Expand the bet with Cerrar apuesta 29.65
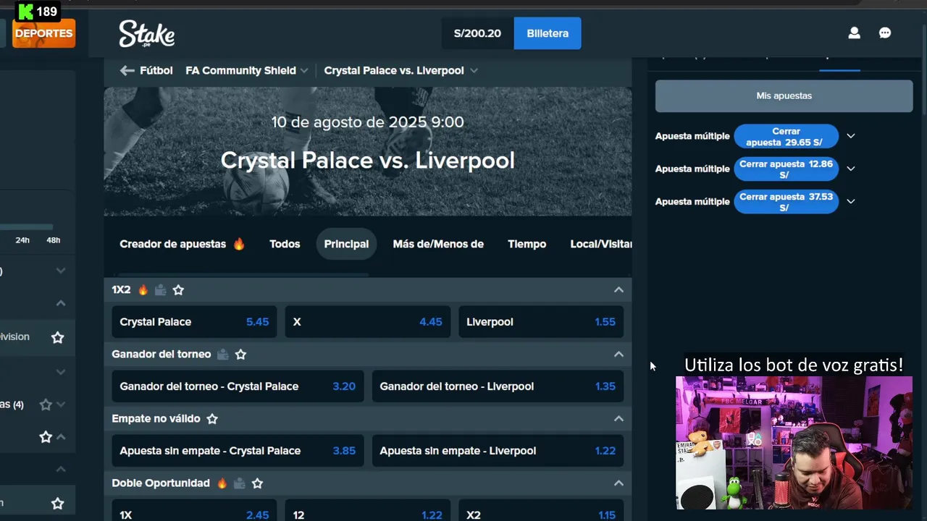This screenshot has width=927, height=521. [x=851, y=136]
